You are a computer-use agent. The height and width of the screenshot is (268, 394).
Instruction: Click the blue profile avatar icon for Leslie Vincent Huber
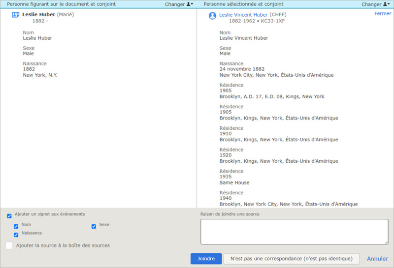coord(212,16)
